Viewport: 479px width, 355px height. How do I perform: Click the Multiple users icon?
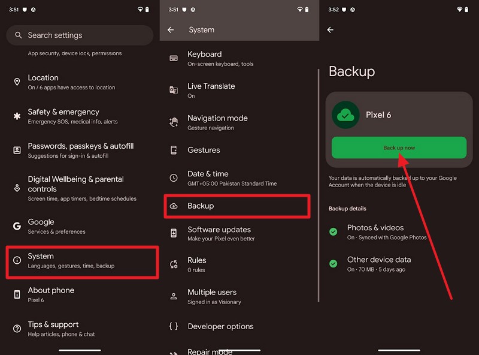(x=174, y=294)
